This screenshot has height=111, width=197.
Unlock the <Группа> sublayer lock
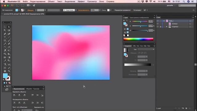[x=160, y=27]
